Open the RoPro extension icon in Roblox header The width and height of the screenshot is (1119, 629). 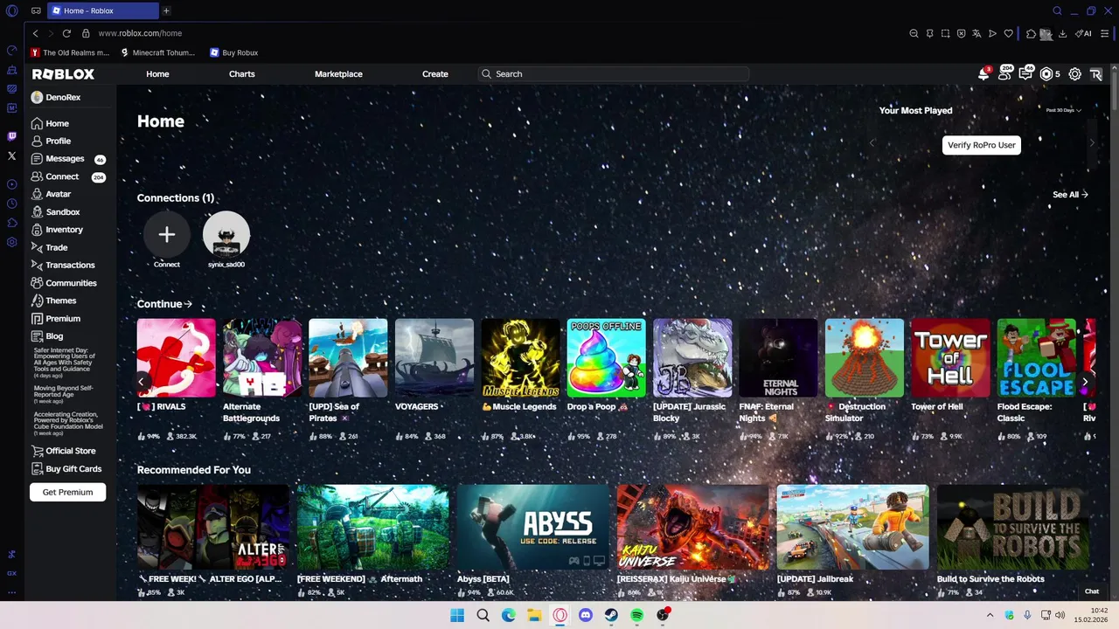(x=1096, y=74)
